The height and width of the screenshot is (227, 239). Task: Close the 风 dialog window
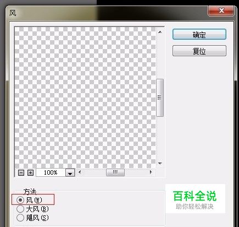coord(221,10)
